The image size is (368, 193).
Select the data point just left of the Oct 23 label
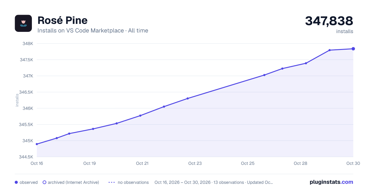point(187,98)
